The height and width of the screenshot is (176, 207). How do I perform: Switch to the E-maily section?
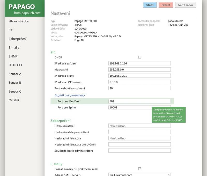tap(14, 47)
